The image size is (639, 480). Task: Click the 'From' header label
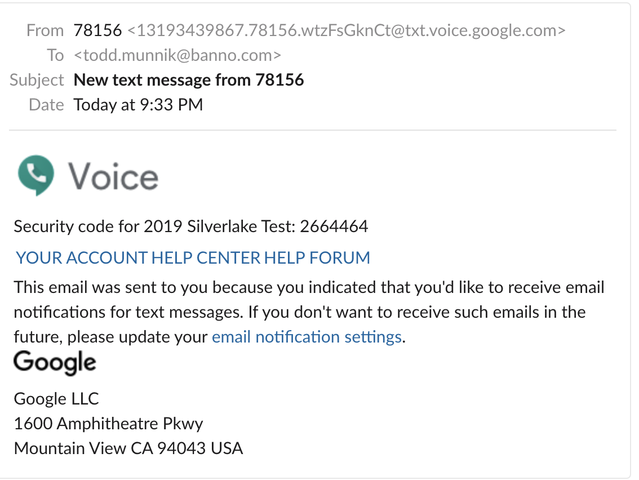[45, 30]
